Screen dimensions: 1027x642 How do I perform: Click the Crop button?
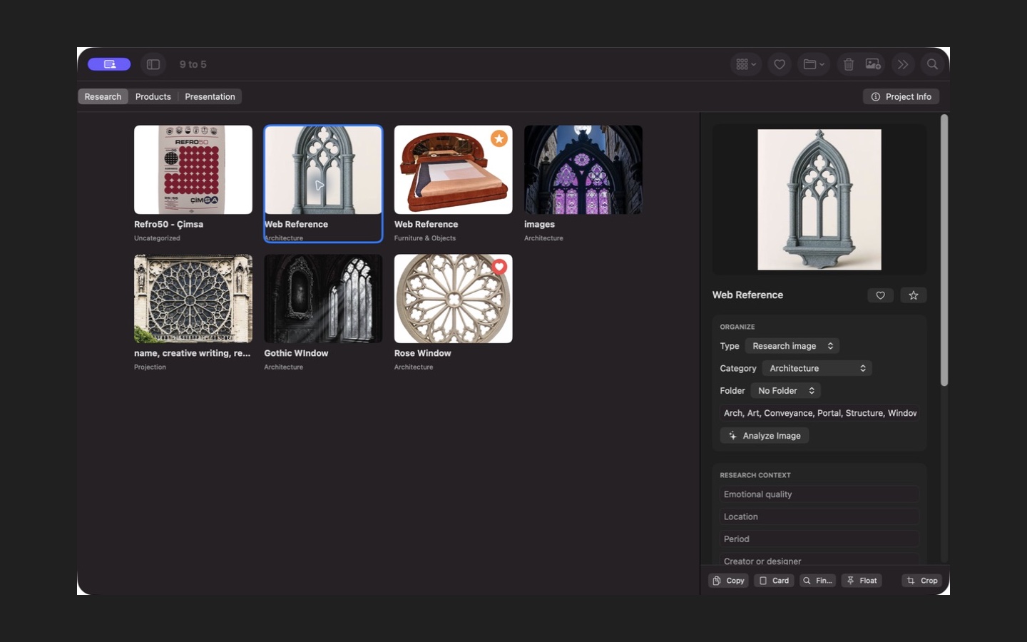tap(922, 581)
